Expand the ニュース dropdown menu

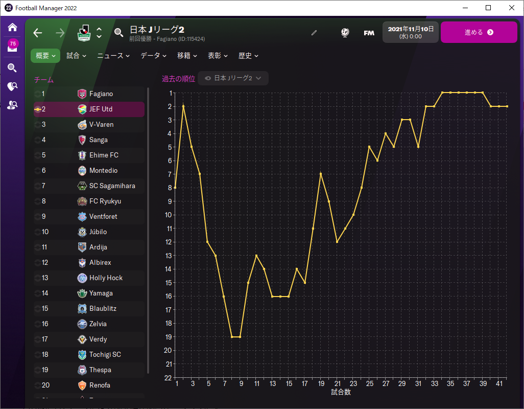[113, 56]
